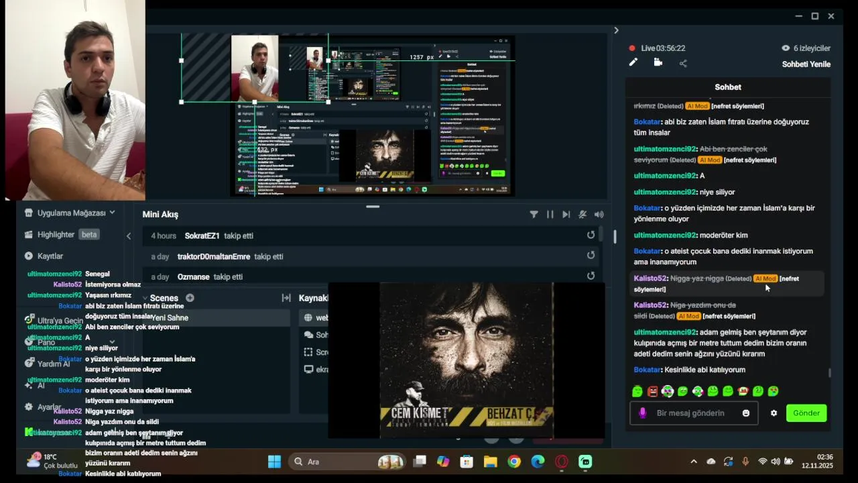Viewport: 858px width, 483px height.
Task: Click the Kalisto52 username in hovered chat message
Action: click(x=651, y=278)
